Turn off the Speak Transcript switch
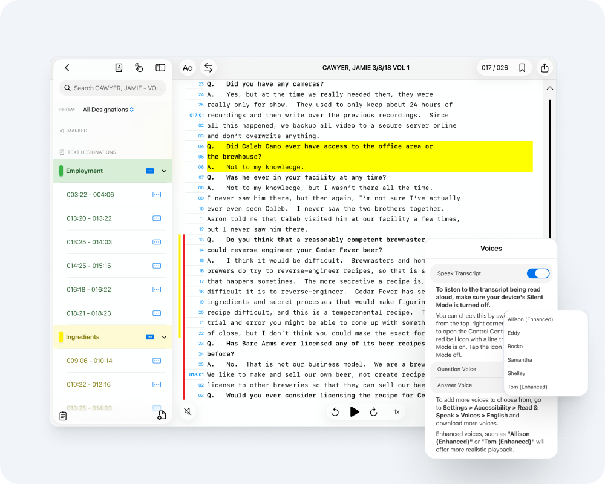The height and width of the screenshot is (484, 605). tap(537, 273)
